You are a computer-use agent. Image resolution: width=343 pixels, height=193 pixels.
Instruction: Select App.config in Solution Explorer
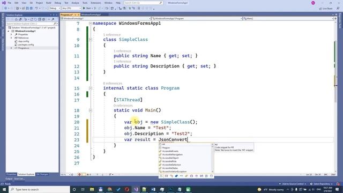24,41
